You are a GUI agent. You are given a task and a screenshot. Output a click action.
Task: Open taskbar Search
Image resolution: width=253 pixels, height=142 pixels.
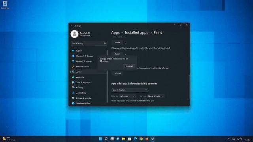[106, 139]
